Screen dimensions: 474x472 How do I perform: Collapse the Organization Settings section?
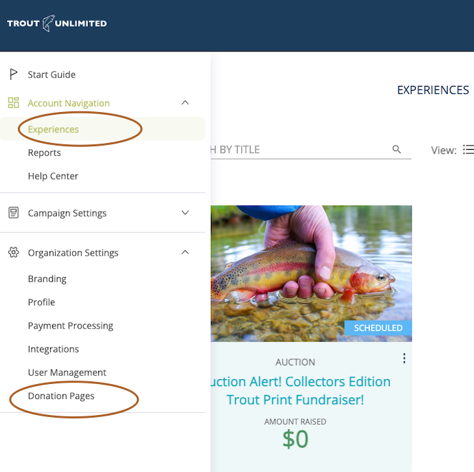185,253
